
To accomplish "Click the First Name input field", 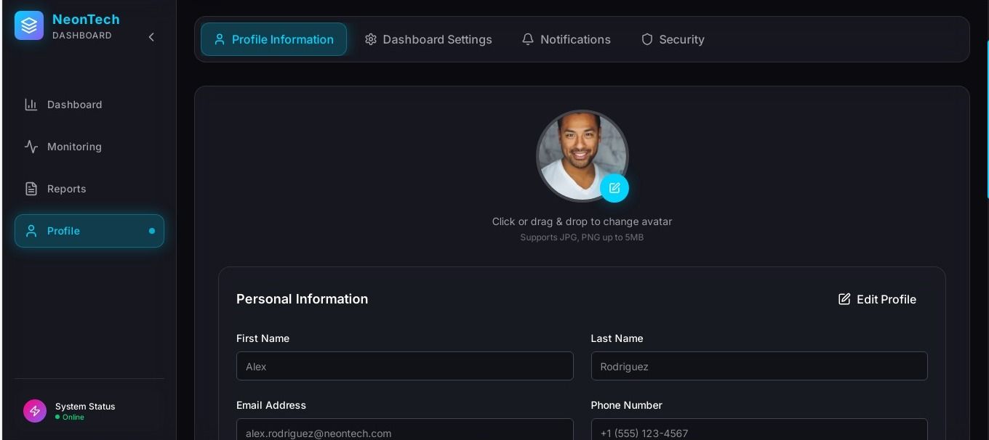I will (404, 366).
